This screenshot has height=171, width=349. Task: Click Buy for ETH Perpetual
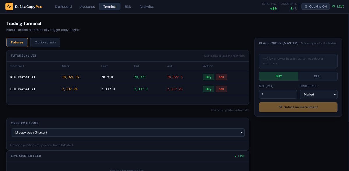209,89
